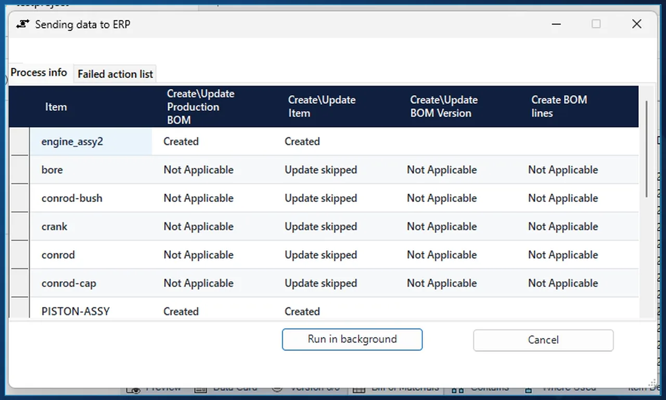Click Created under Production BOM for PISTON-ASSY
The height and width of the screenshot is (400, 666).
click(181, 311)
